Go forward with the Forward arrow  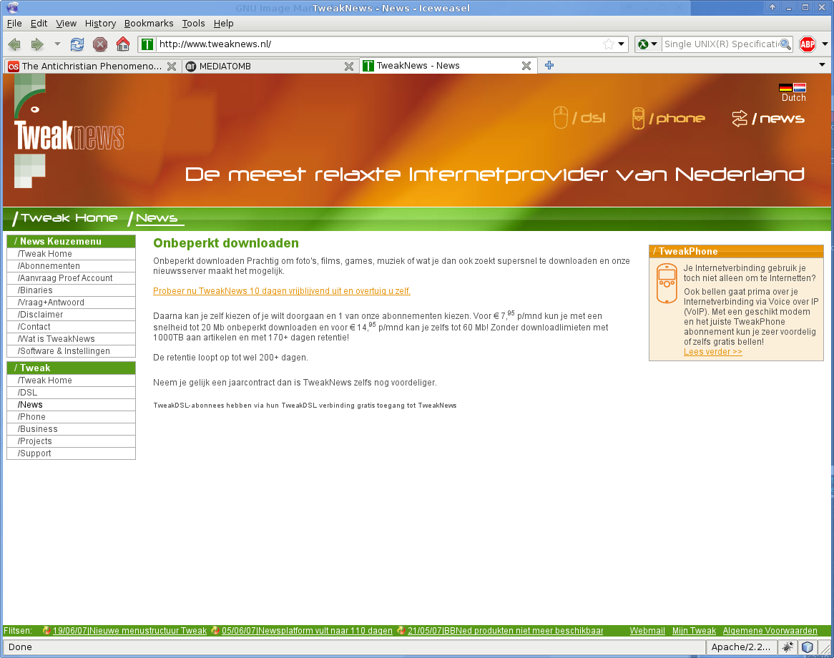pyautogui.click(x=36, y=44)
